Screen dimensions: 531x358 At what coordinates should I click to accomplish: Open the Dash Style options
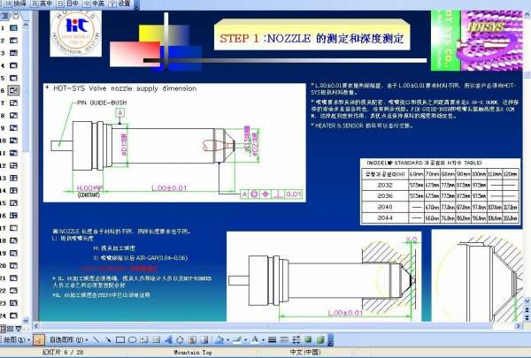click(284, 339)
